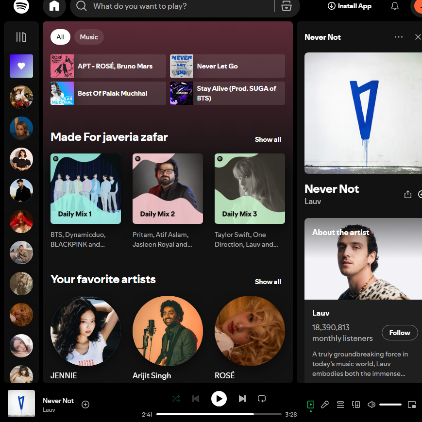The height and width of the screenshot is (422, 422).
Task: Click 'Pritam, Atif Aslam, Jasleen Royal and...' description
Action: point(162,239)
